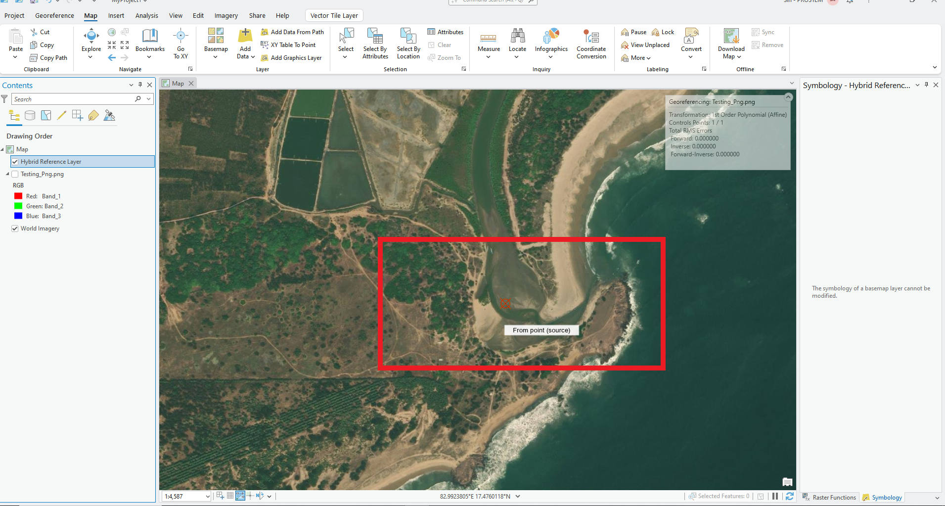Open Symbology pane options menu

click(x=917, y=85)
